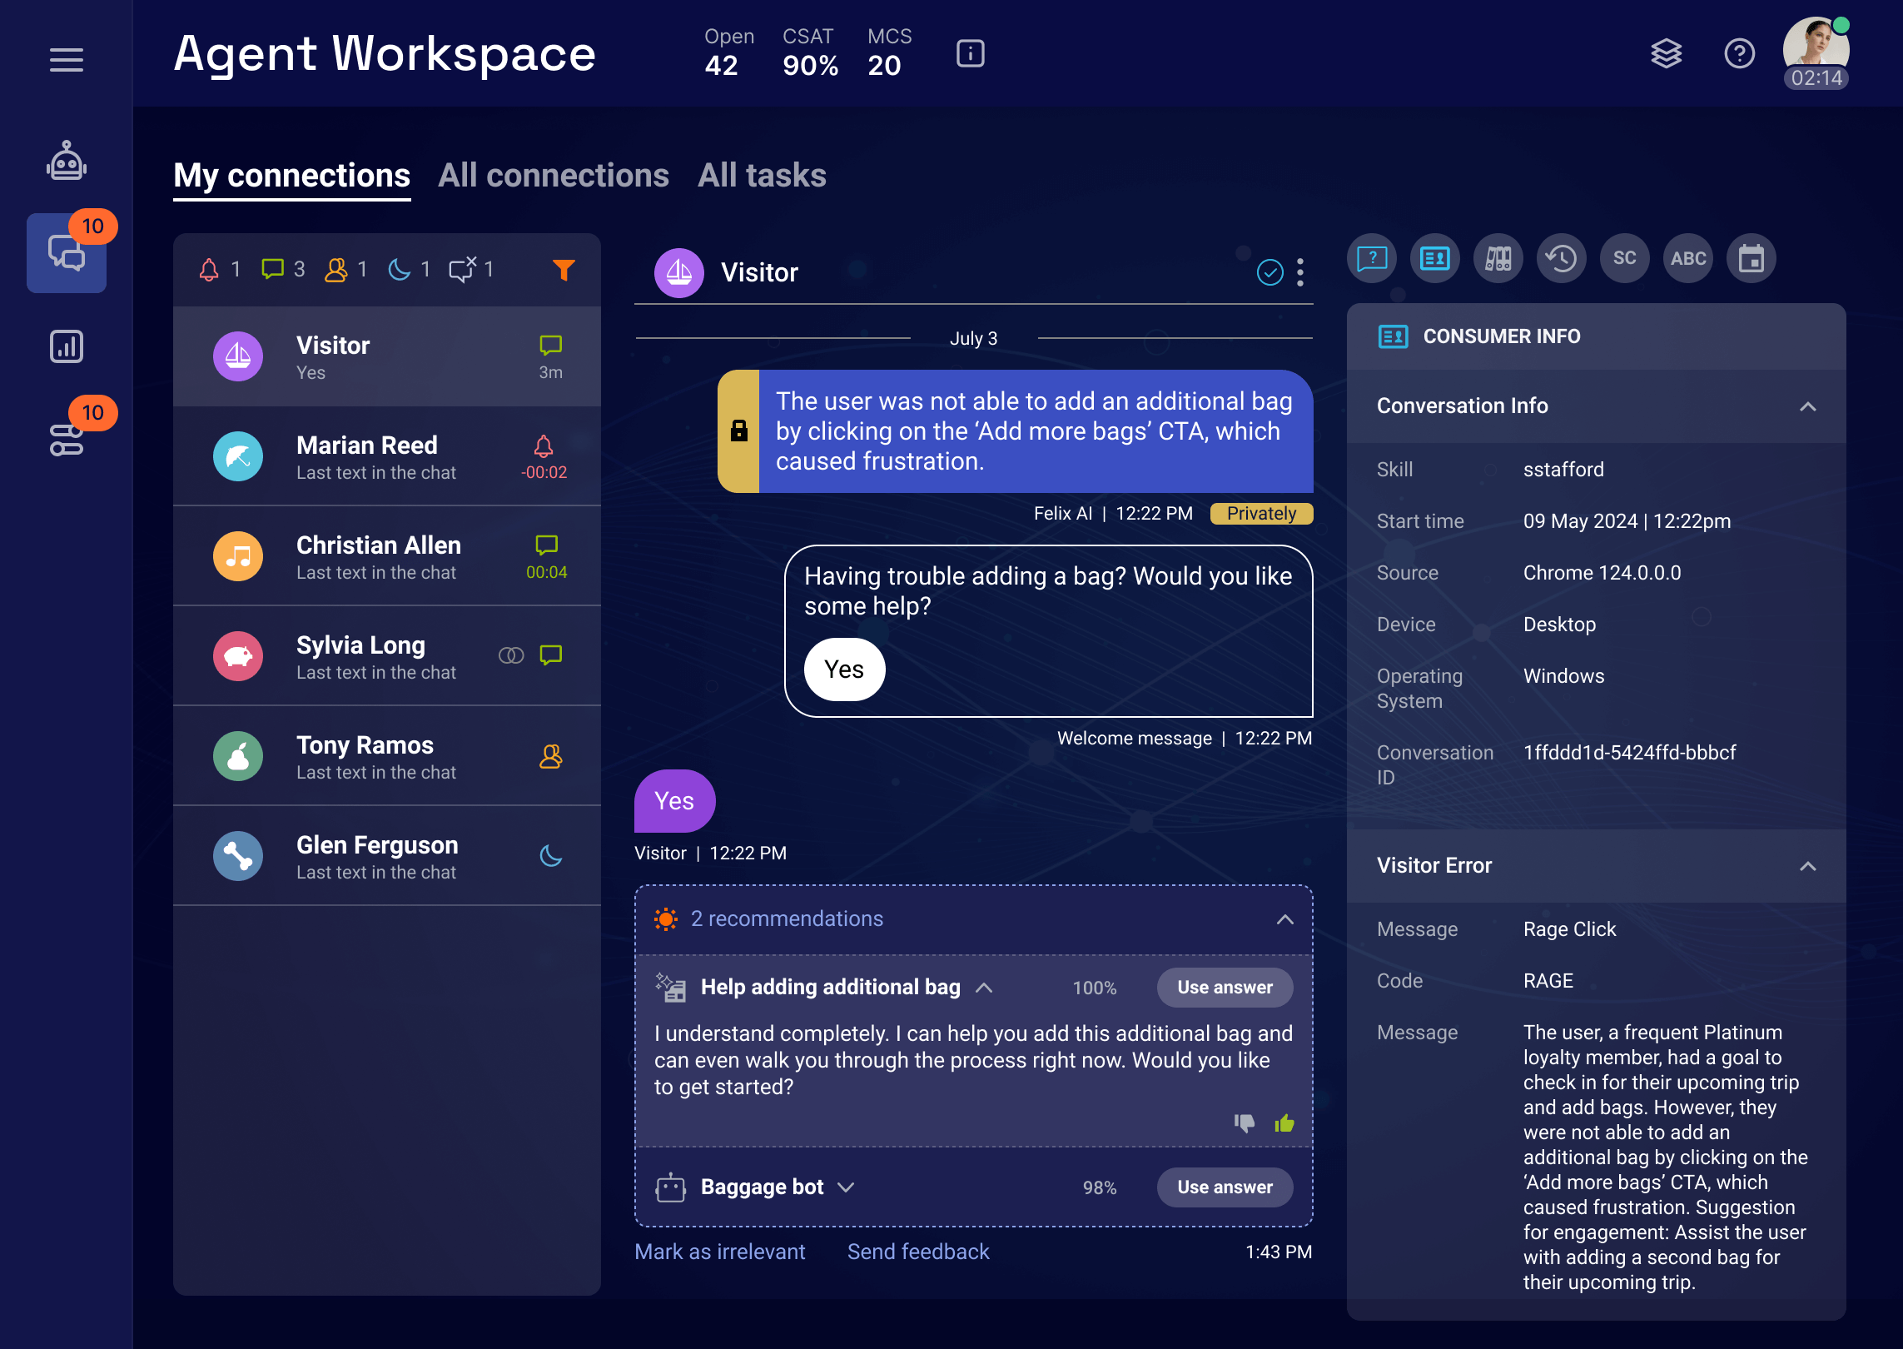The width and height of the screenshot is (1903, 1349).
Task: Use answer for Help adding additional bag
Action: [x=1225, y=987]
